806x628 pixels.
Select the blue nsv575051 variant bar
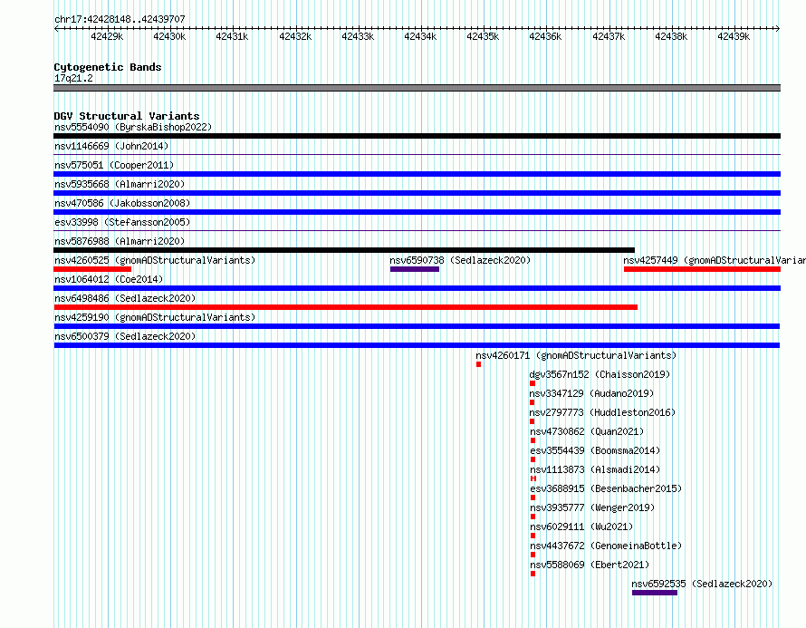click(x=417, y=174)
